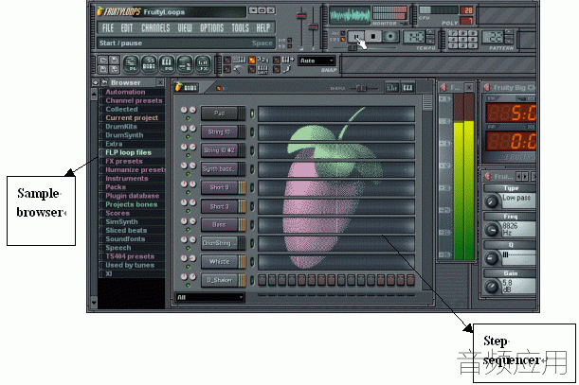This screenshot has width=579, height=385.
Task: Open the FILE menu
Action: pos(108,28)
